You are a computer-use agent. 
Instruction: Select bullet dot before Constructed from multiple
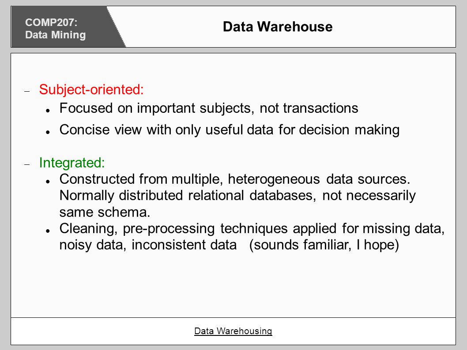click(48, 182)
